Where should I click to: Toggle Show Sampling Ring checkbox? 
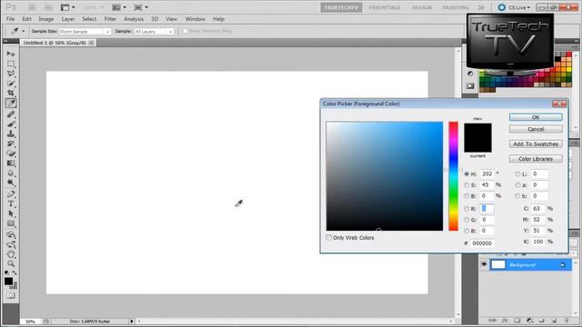pos(185,31)
